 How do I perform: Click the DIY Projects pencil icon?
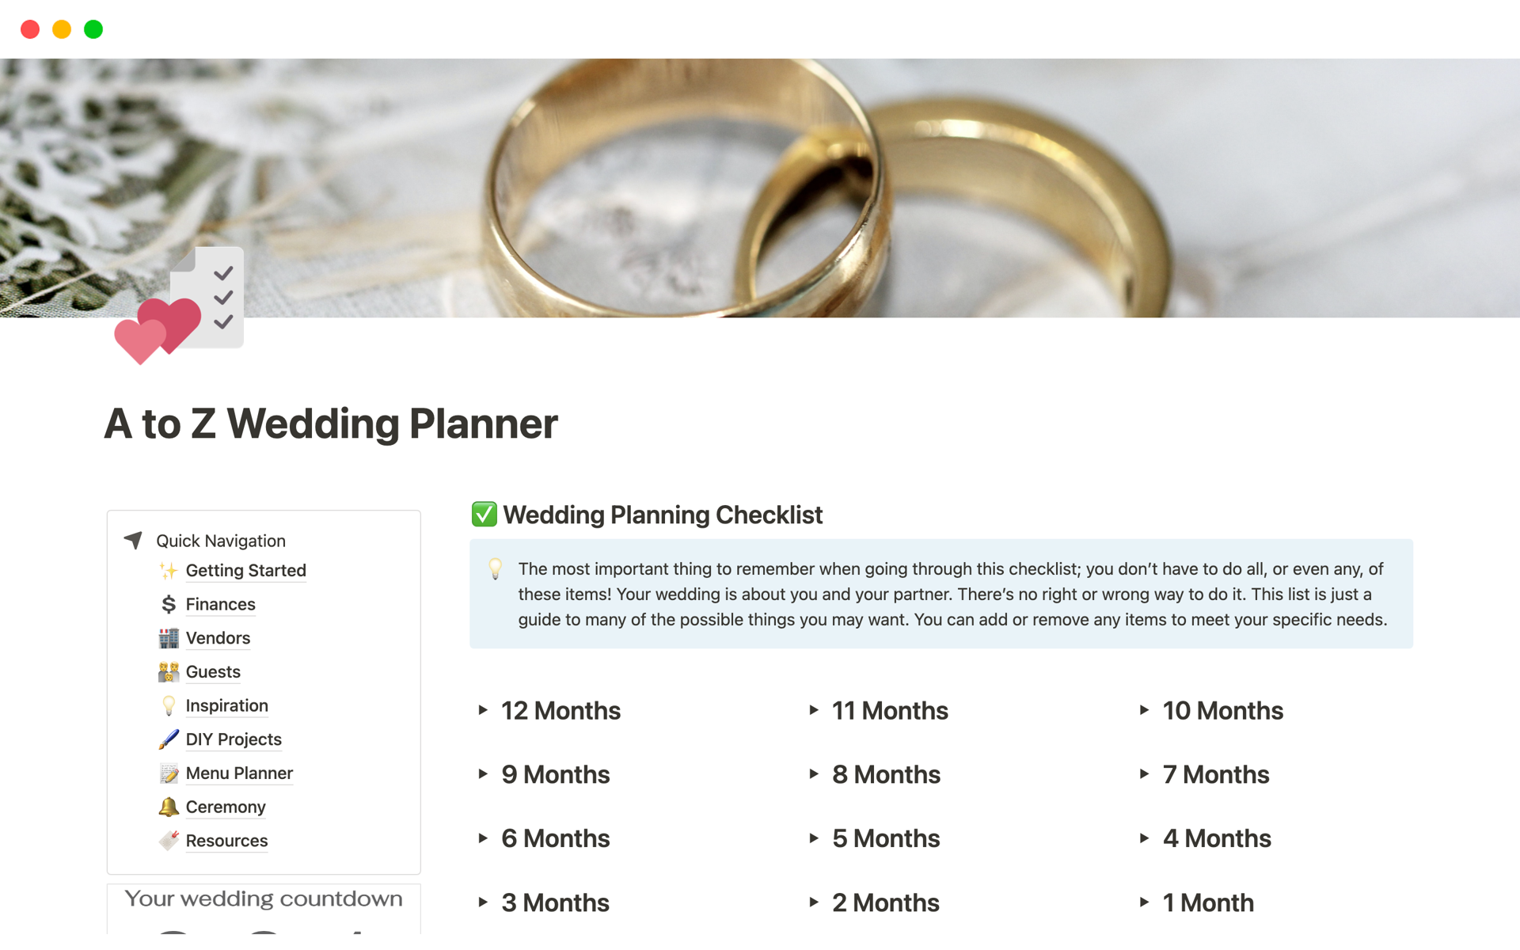tap(169, 740)
